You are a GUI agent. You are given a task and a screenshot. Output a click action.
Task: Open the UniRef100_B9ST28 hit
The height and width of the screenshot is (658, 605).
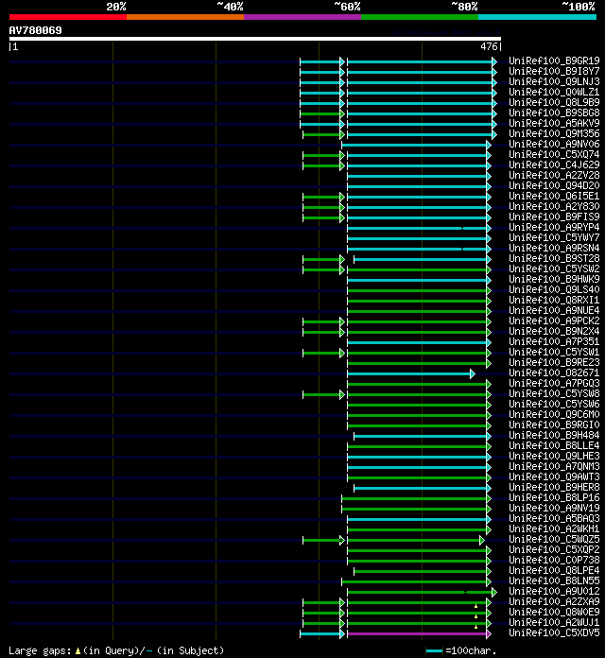point(554,259)
